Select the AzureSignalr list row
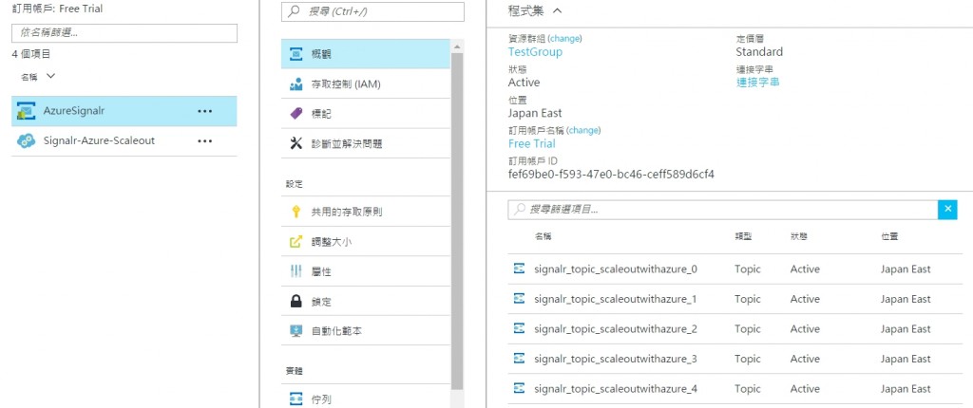Image resolution: width=973 pixels, height=408 pixels. coord(124,111)
